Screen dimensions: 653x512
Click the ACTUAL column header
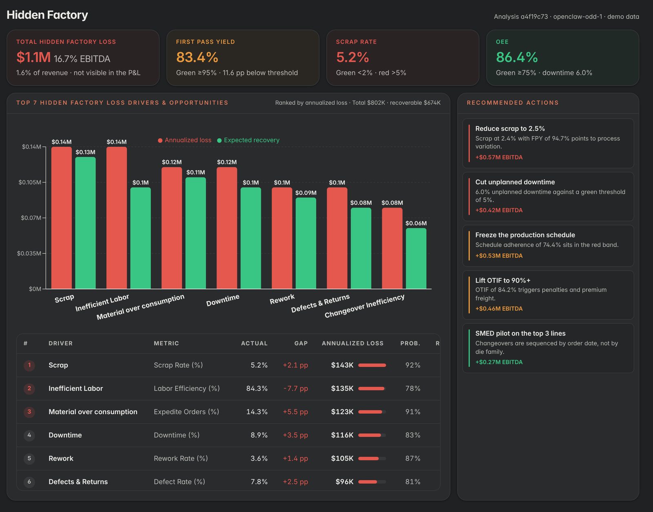pyautogui.click(x=254, y=343)
